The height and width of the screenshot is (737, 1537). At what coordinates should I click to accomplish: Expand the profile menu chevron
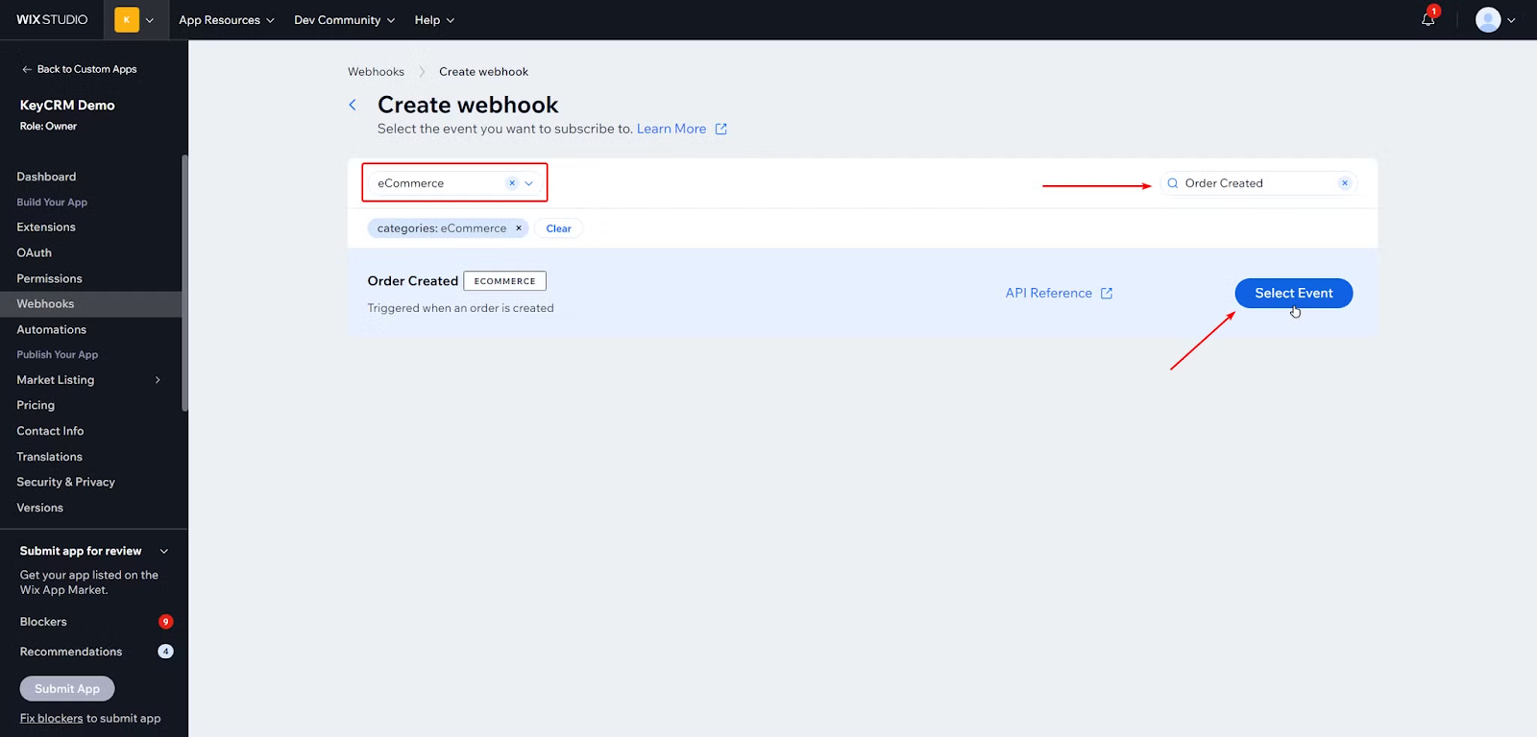tap(1511, 20)
